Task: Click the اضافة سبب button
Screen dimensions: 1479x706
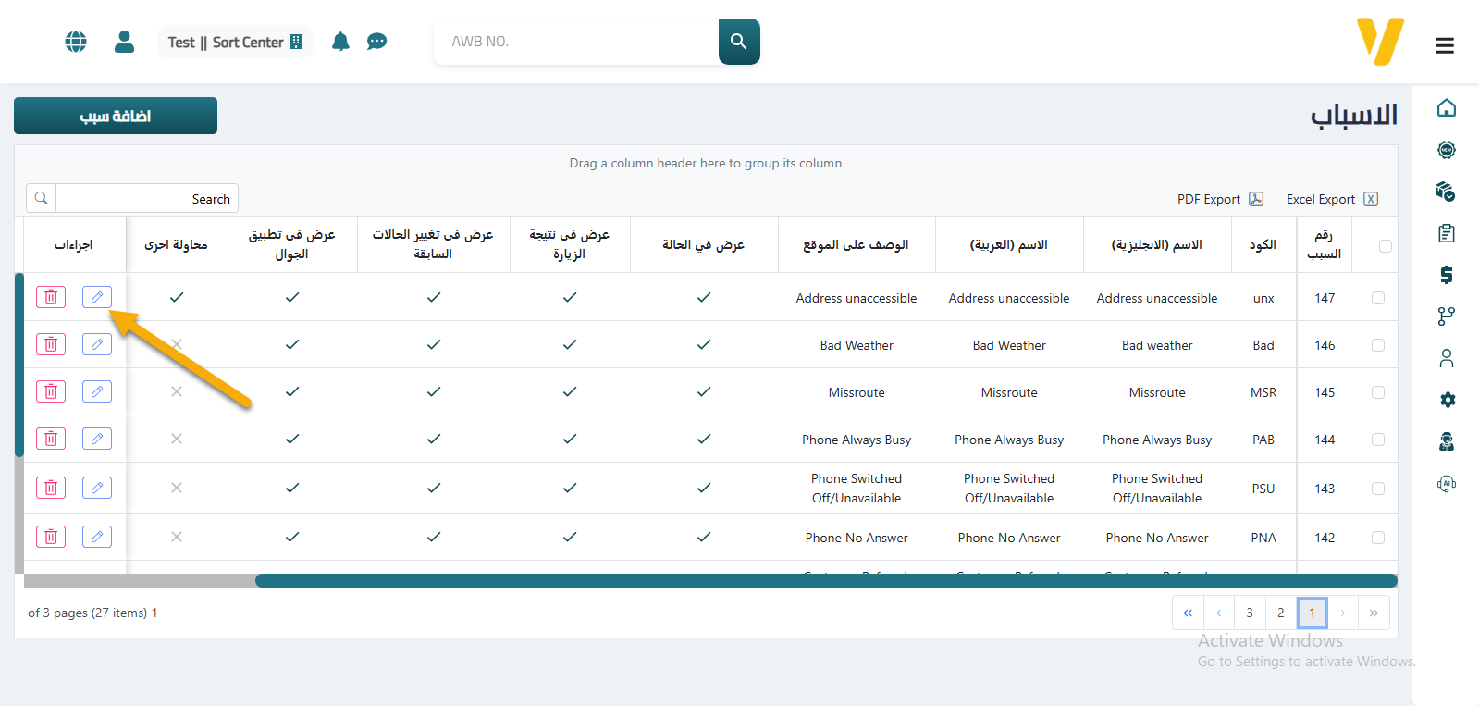Action: coord(116,116)
